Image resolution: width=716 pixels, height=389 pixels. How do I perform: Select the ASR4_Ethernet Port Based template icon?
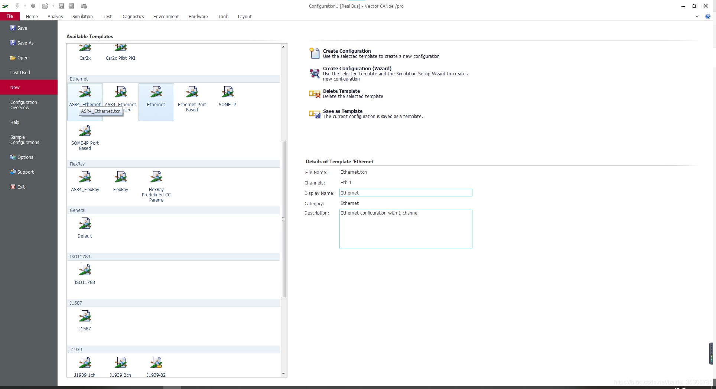coord(121,92)
